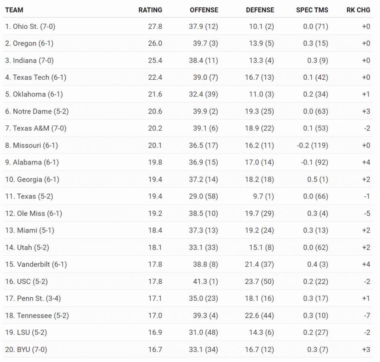Click the OFFENSE column header
Screen dimensions: 380x362
204,10
